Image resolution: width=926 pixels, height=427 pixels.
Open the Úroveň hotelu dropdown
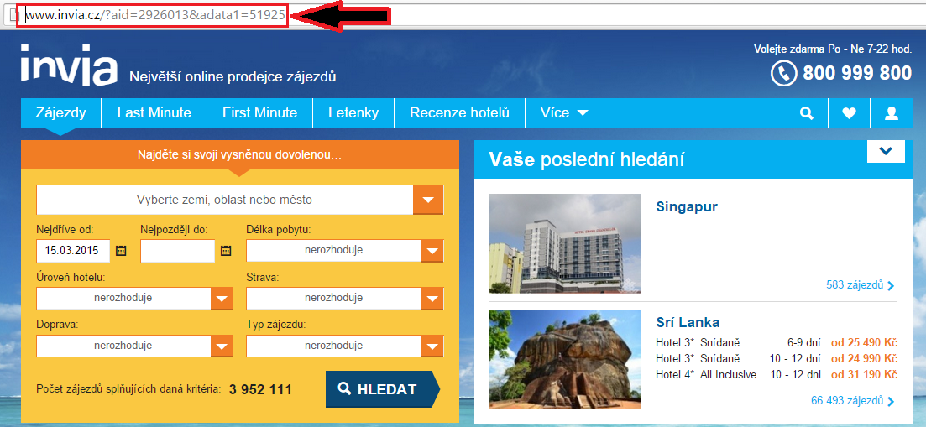point(222,299)
